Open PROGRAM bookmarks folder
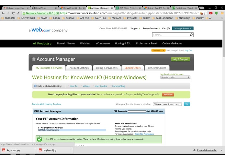Viewport: 225px width, 160px height. tap(8, 18)
